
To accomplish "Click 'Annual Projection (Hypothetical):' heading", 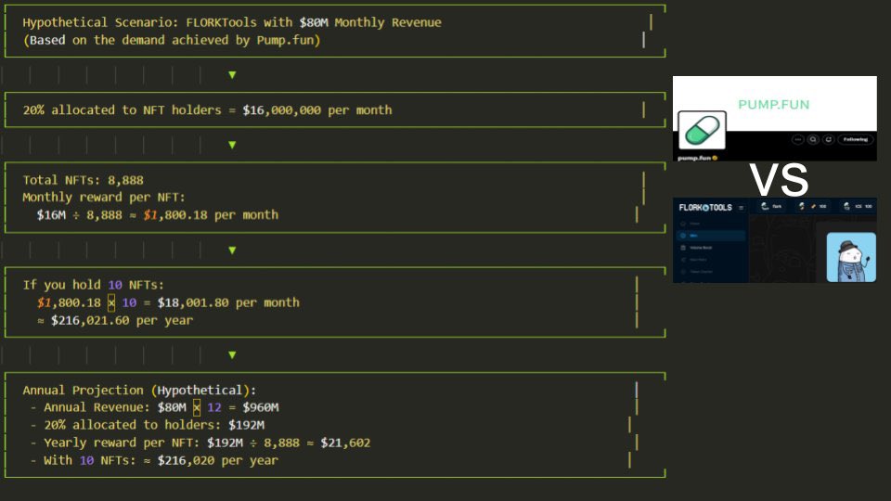I will [139, 391].
